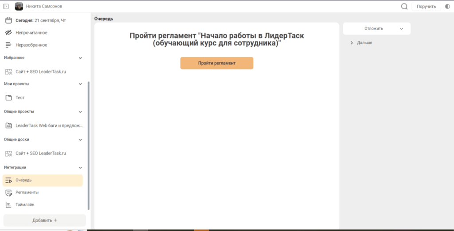
Task: Open the Тест project
Action: pyautogui.click(x=20, y=98)
